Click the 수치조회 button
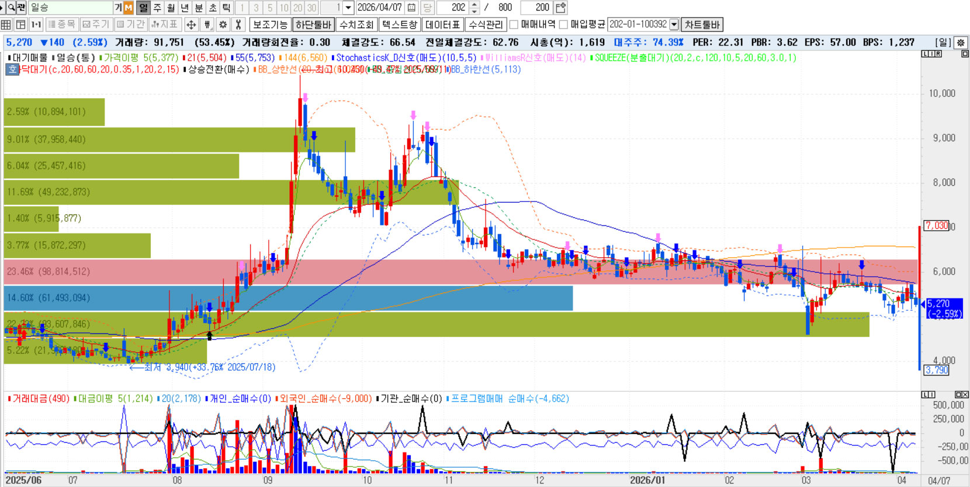The width and height of the screenshot is (970, 487). tap(356, 25)
